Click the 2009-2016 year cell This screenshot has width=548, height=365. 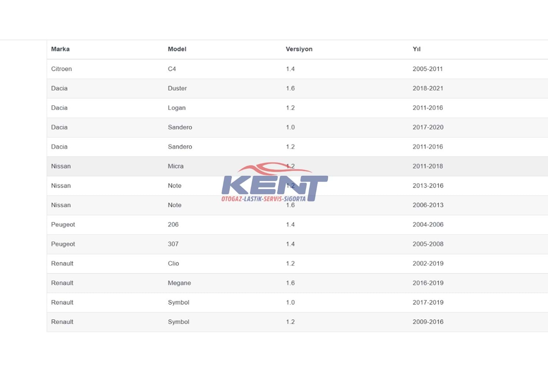point(428,322)
